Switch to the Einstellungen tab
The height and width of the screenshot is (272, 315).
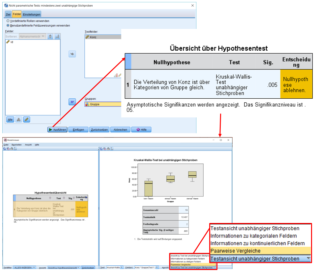click(x=32, y=14)
